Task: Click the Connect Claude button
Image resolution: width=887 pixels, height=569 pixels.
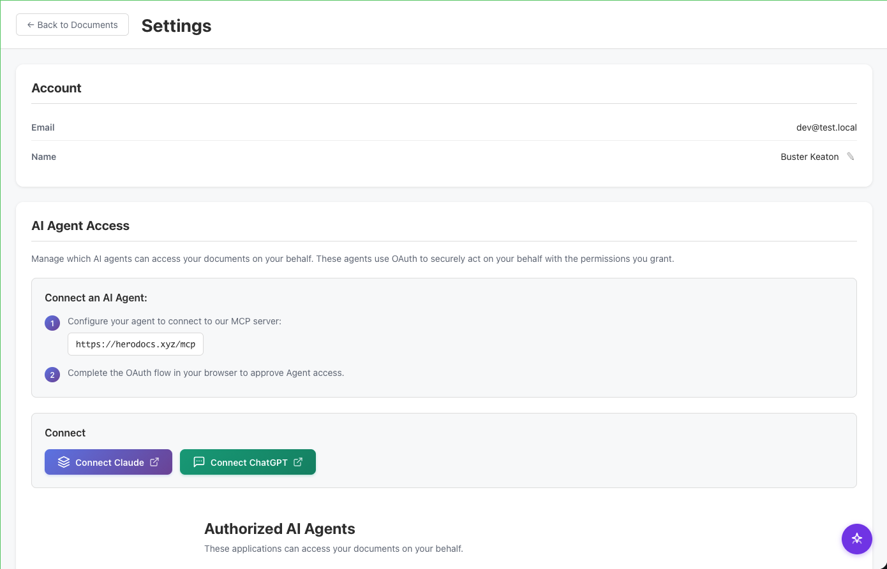Action: (108, 462)
